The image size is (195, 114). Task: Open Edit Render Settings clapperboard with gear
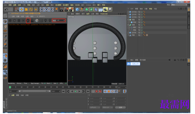point(71,9)
